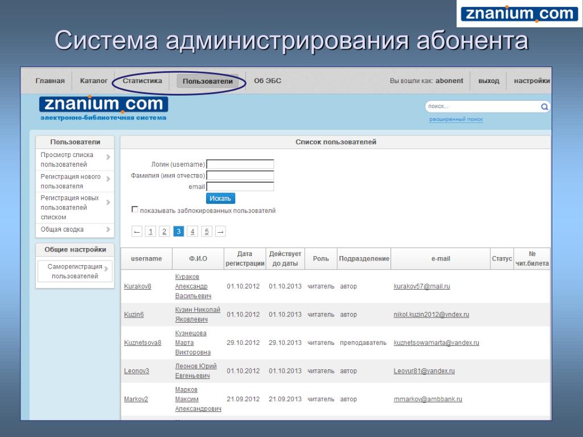
Task: Enable showing blocked users checkbox
Action: [135, 209]
